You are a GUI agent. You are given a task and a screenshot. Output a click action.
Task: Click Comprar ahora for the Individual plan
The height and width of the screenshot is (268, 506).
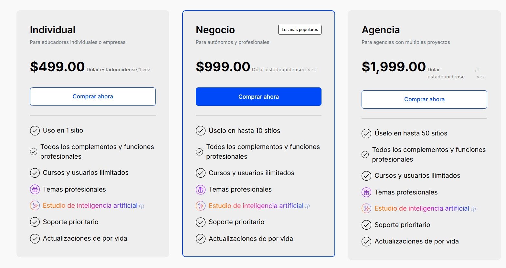pyautogui.click(x=93, y=96)
